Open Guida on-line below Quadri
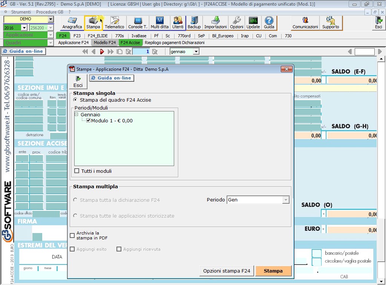Viewport: 386px width, 285px height. pos(23,51)
